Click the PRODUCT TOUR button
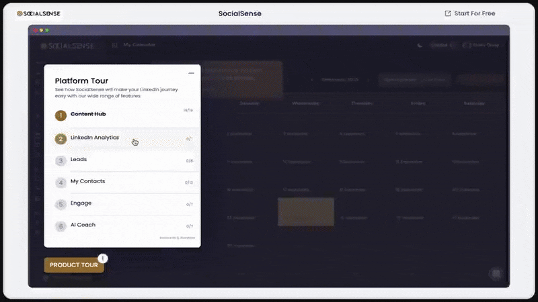The height and width of the screenshot is (302, 538). [x=74, y=264]
